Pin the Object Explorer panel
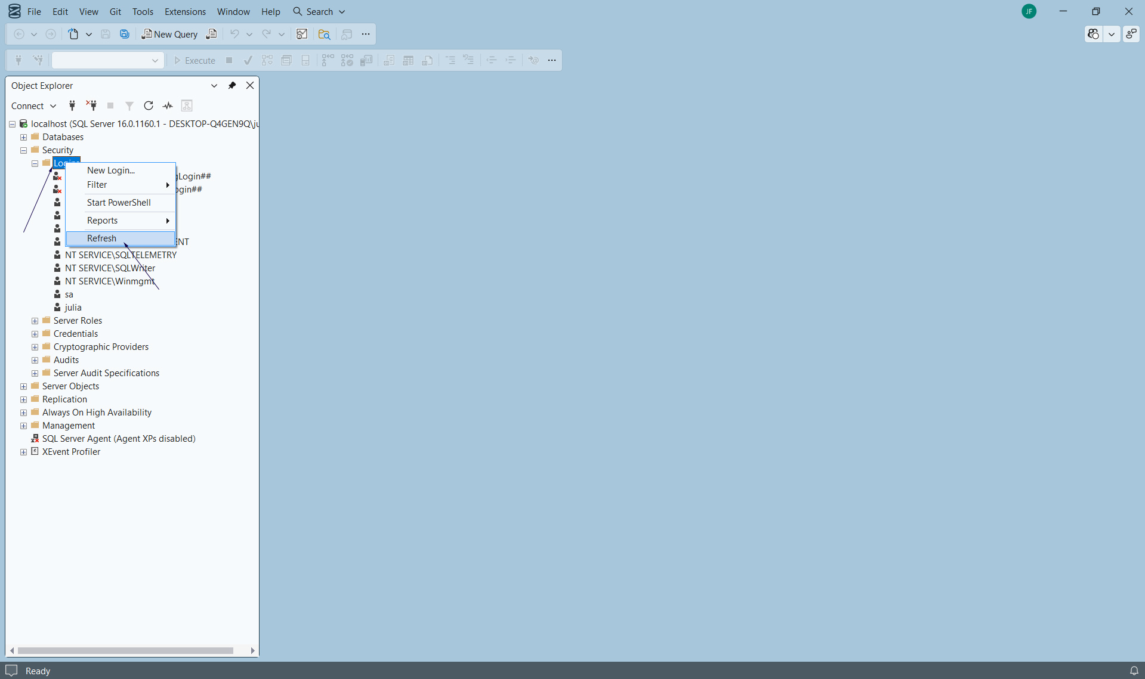The height and width of the screenshot is (679, 1145). [x=232, y=85]
